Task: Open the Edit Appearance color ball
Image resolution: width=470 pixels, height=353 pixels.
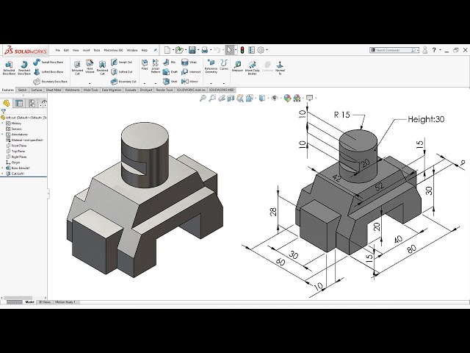Action: click(287, 98)
